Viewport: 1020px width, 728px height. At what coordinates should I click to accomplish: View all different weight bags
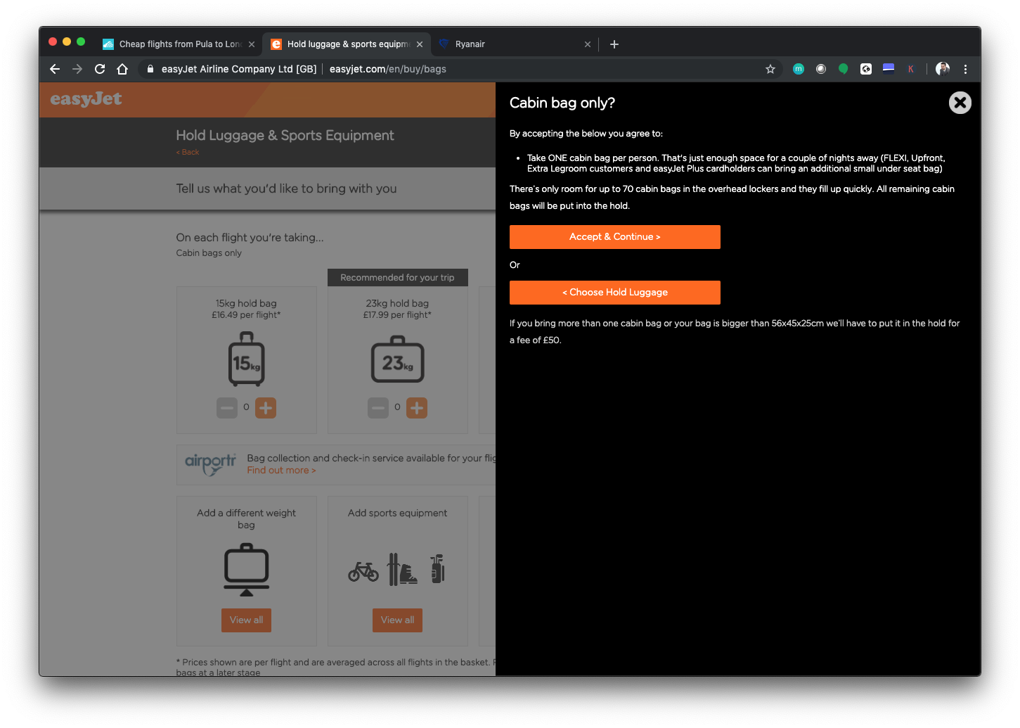[246, 620]
